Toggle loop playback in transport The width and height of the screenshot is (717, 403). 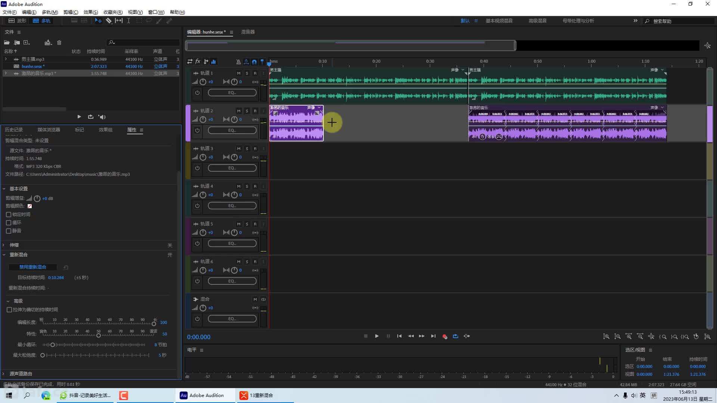point(456,336)
